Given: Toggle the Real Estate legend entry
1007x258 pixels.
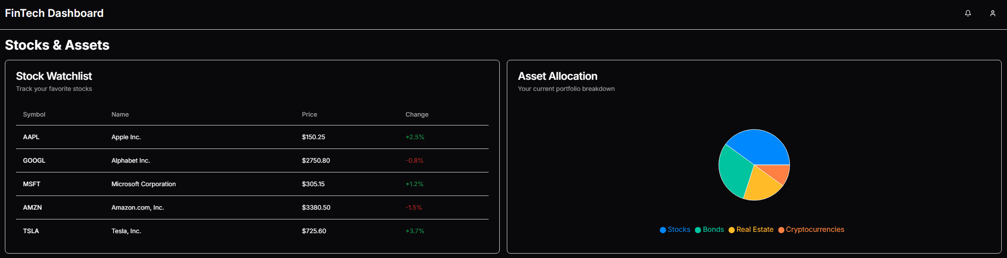Looking at the screenshot, I should click(x=751, y=230).
